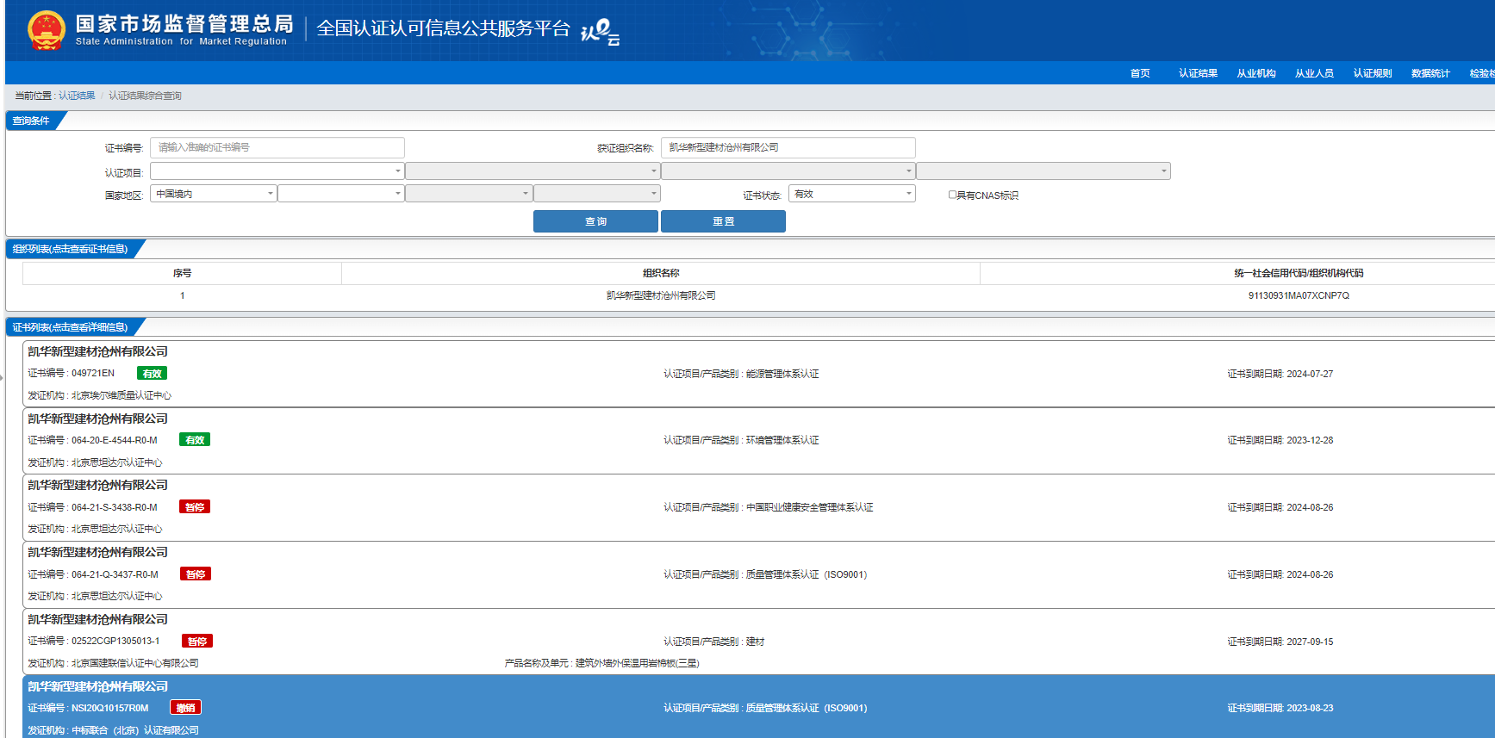
Task: Click organization row 凯华新型建材沧州有限公司 in table
Action: tap(661, 295)
